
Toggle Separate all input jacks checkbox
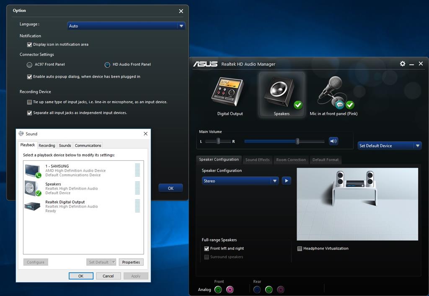[x=29, y=113]
